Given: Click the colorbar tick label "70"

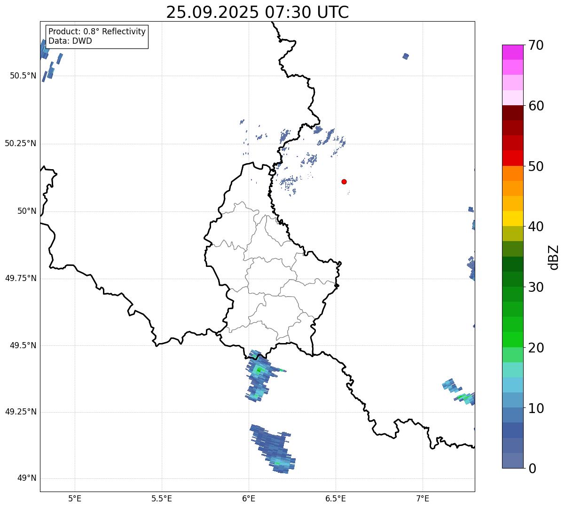Looking at the screenshot, I should [x=536, y=46].
